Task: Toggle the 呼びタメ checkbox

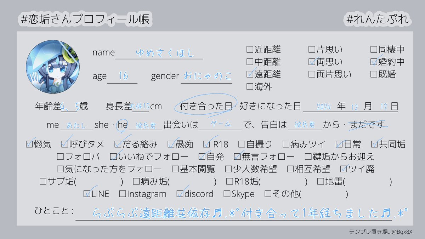Action: [x=65, y=144]
